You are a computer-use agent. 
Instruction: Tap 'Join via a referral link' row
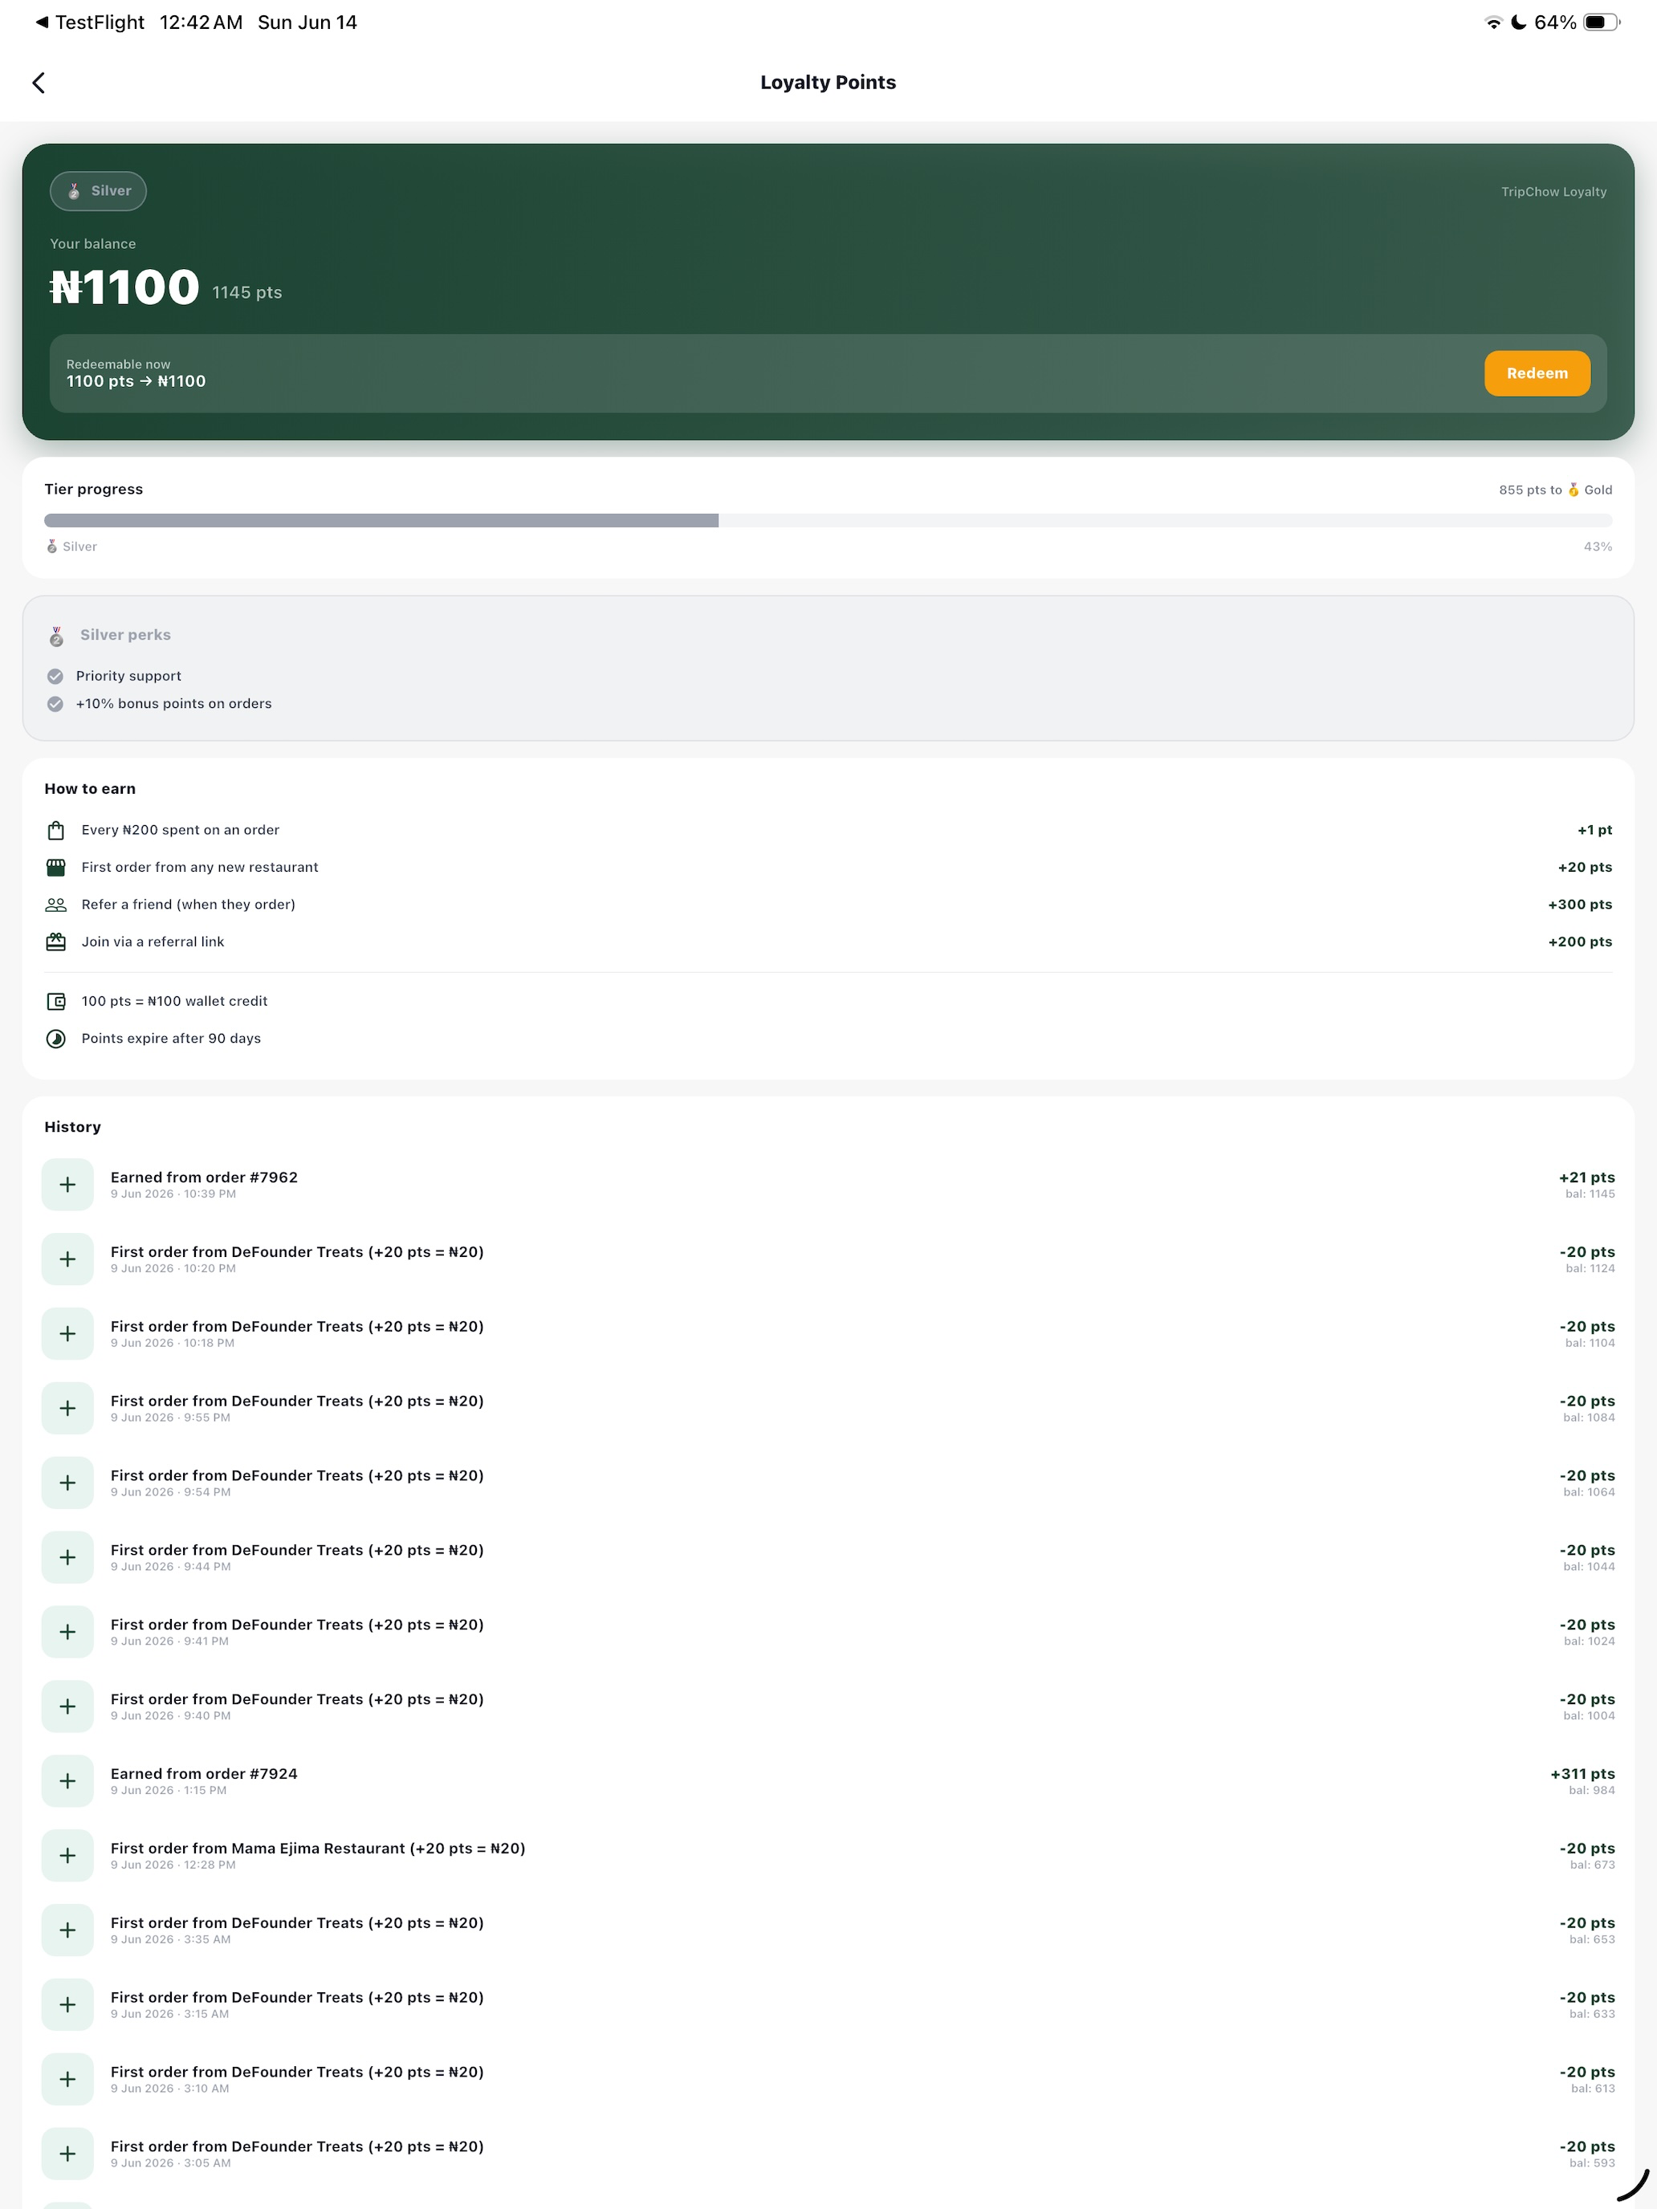coord(828,942)
